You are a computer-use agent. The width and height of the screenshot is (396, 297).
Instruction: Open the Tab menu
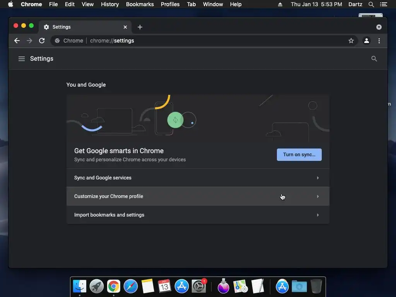[x=191, y=4]
